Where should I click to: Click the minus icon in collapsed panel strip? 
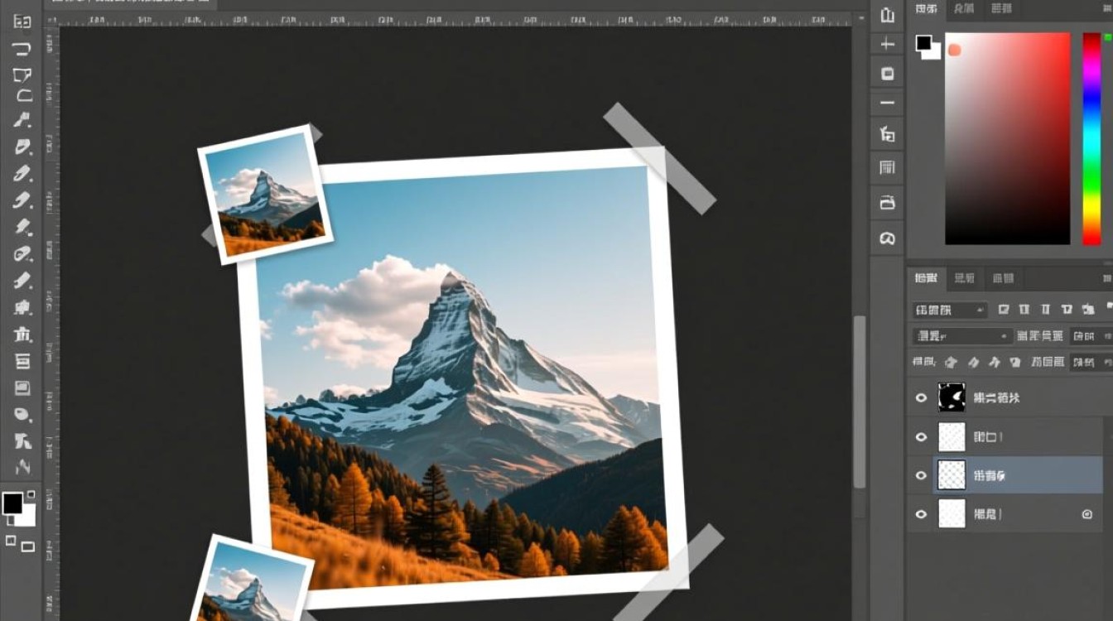point(888,103)
